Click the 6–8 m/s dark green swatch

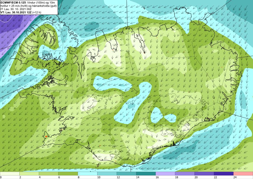point(68,174)
